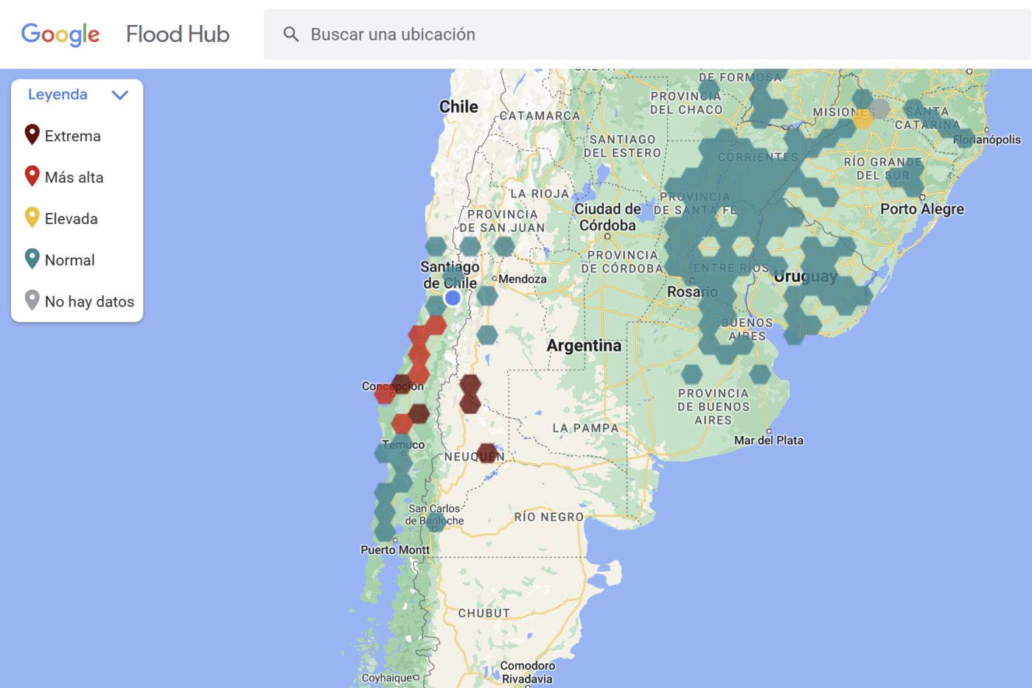Collapse the Leyenda panel with the chevron

tap(120, 94)
